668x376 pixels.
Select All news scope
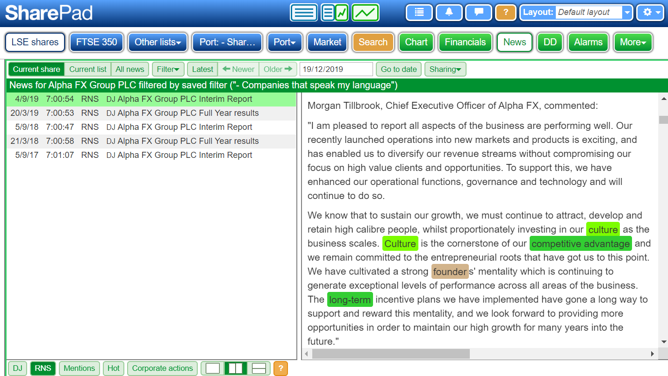coord(130,69)
